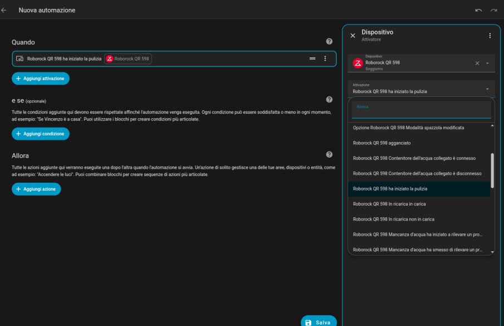Viewport: 504px width, 326px height.
Task: Click the Salva button
Action: click(319, 322)
